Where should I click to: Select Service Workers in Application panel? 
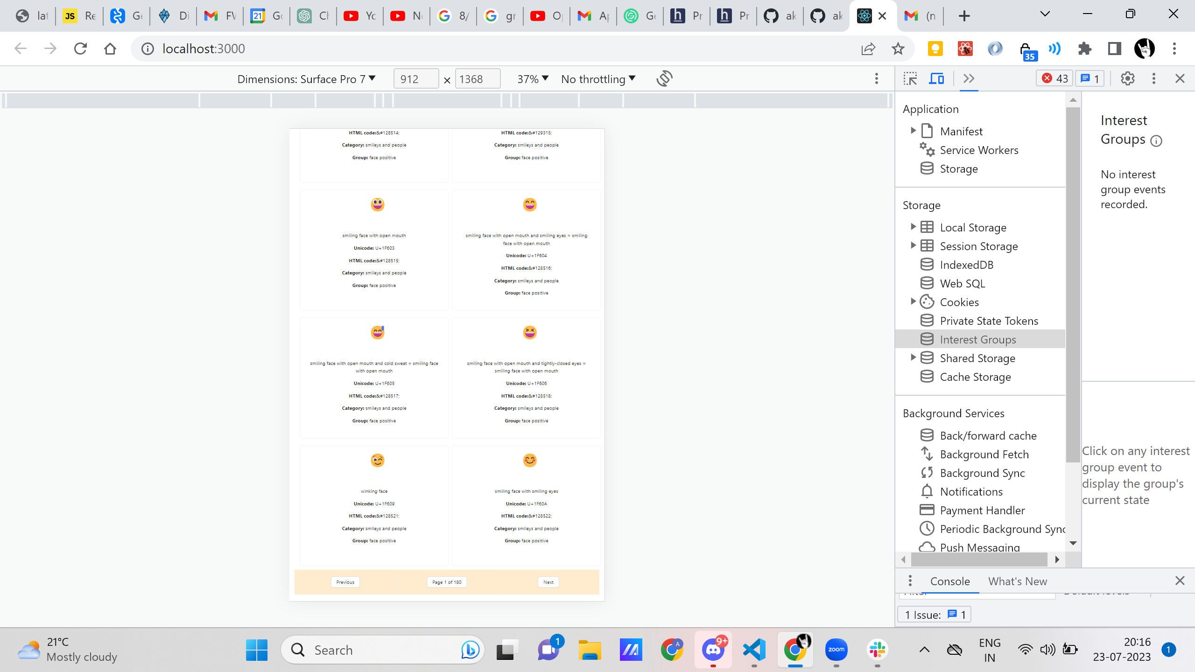click(979, 150)
